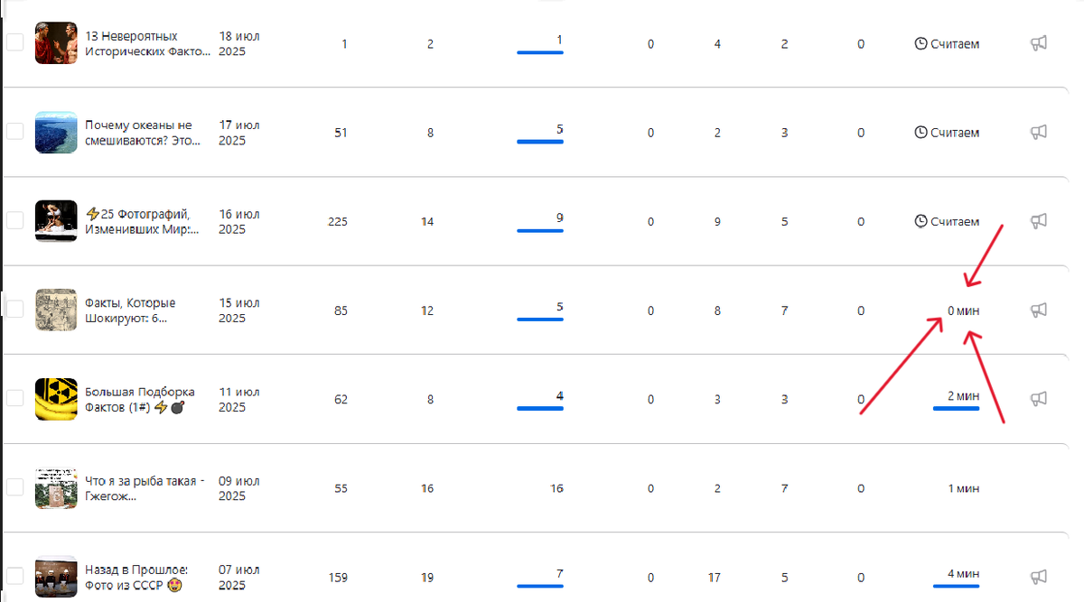Click the radiation symbol thumbnail
1084x602 pixels.
pyautogui.click(x=56, y=399)
